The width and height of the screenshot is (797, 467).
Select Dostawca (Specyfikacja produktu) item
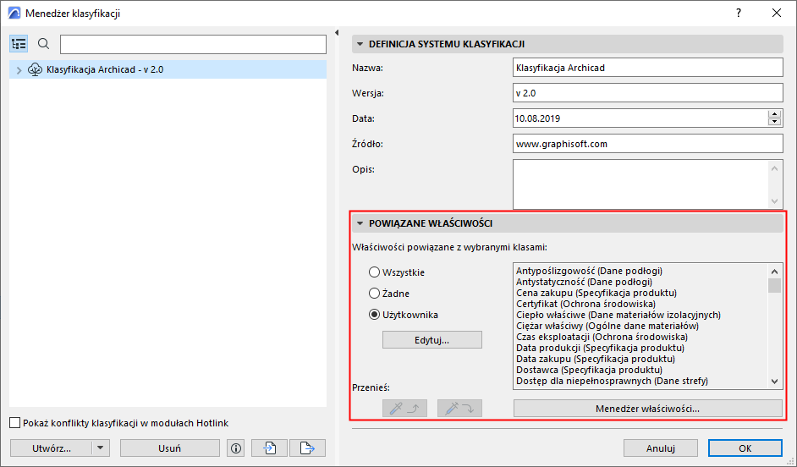click(x=589, y=370)
